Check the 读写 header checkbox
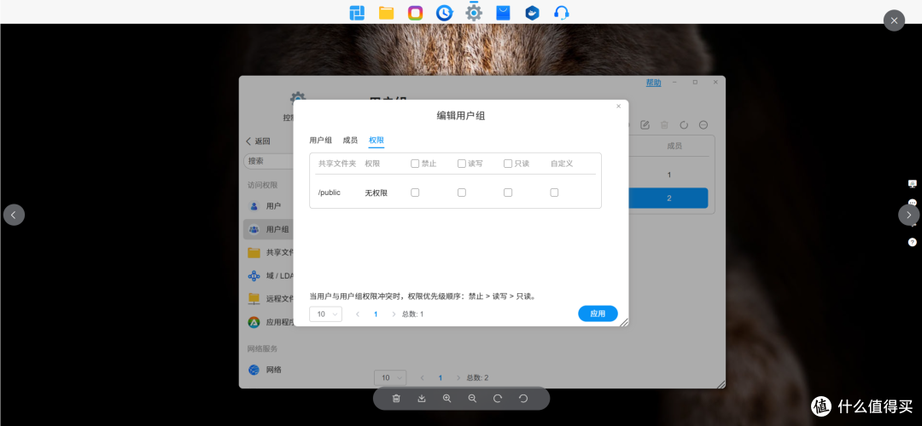This screenshot has width=922, height=426. [x=462, y=164]
